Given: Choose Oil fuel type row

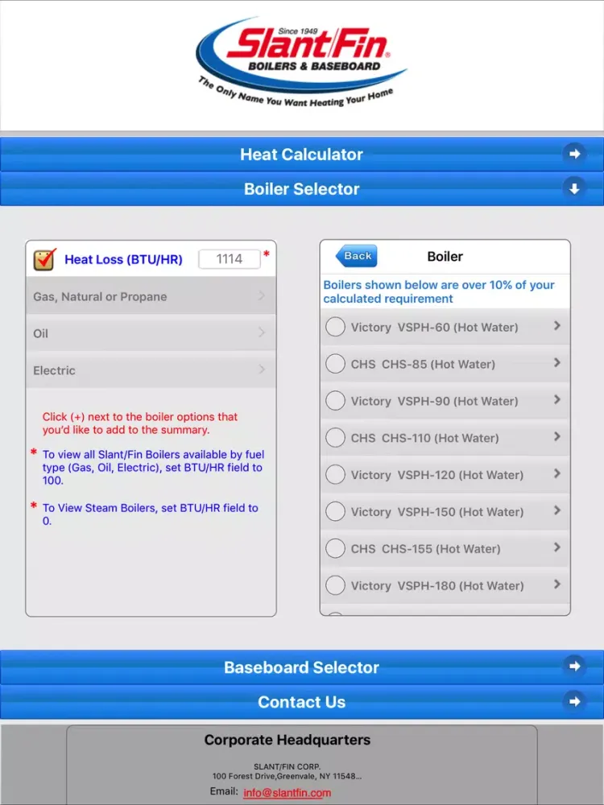Looking at the screenshot, I should point(151,333).
